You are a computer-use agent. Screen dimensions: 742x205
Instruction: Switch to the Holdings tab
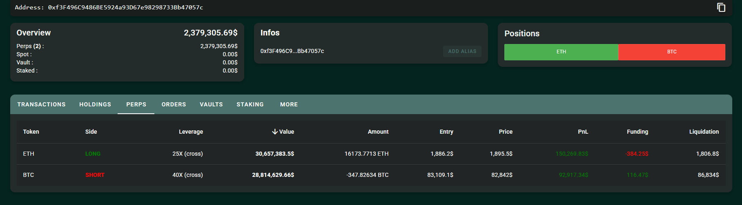pyautogui.click(x=95, y=104)
